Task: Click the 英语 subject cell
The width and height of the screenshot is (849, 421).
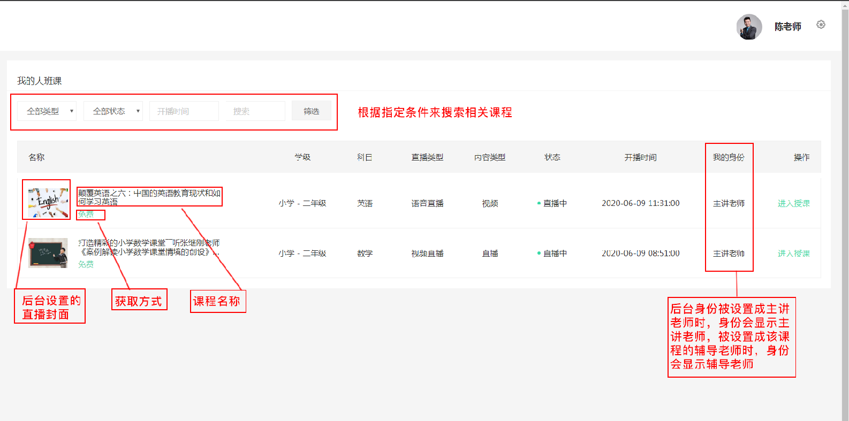Action: point(365,203)
